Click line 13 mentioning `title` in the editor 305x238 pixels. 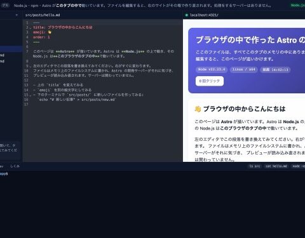58,85
